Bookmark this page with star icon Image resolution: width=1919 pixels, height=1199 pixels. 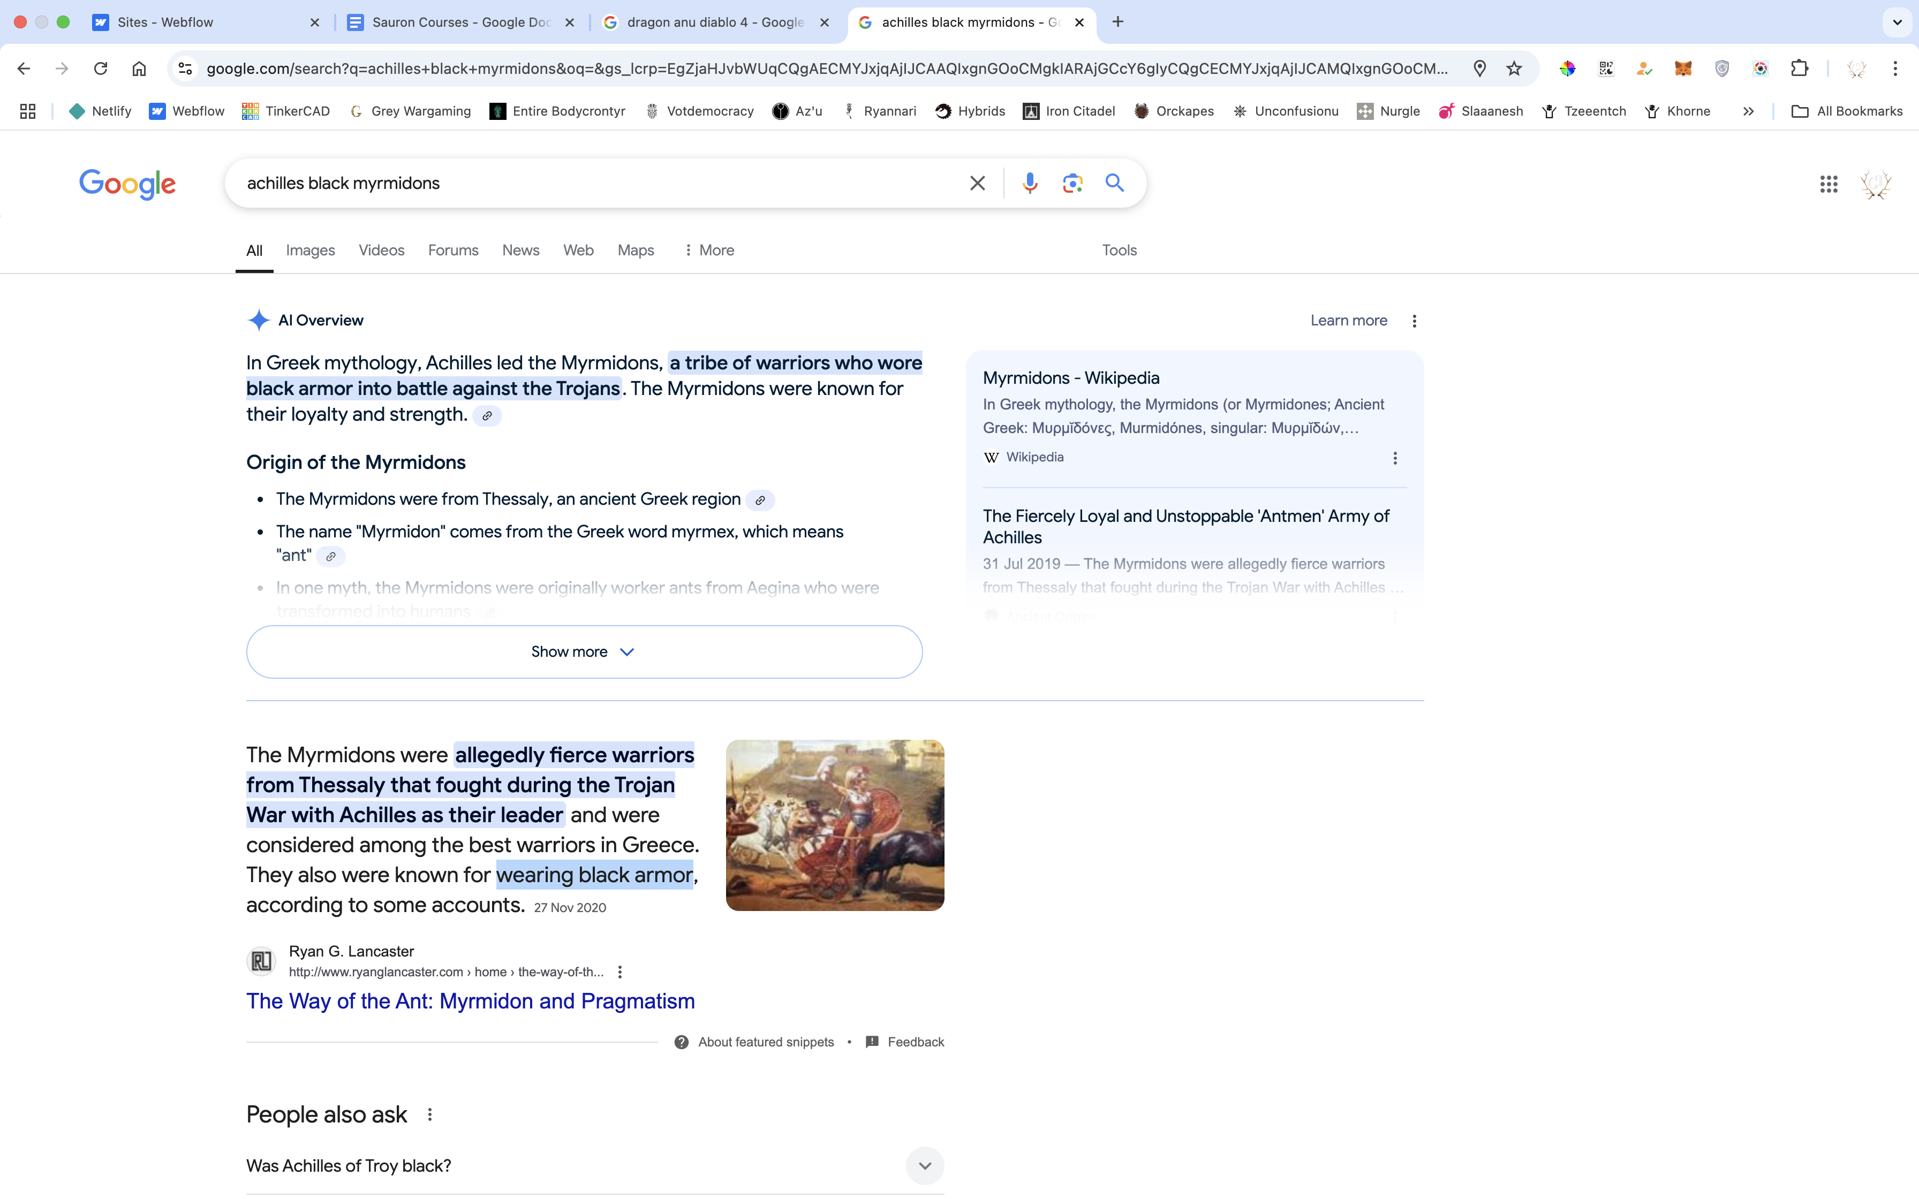click(1514, 68)
